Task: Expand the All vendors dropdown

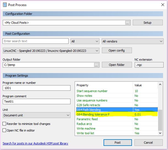Action: [132, 41]
